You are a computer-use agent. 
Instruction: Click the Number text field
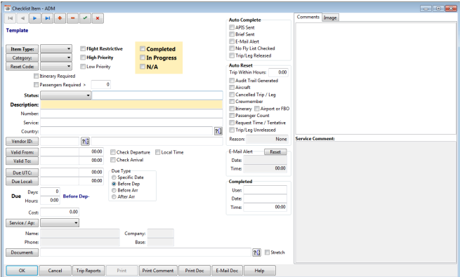click(131, 114)
